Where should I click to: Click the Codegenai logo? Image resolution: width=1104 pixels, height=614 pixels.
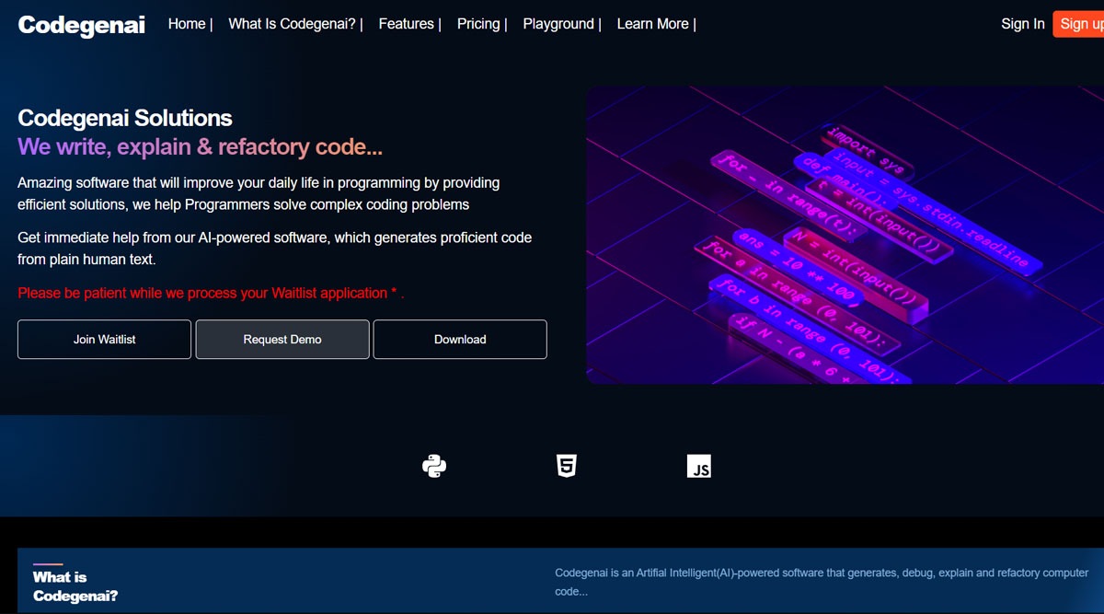point(81,24)
